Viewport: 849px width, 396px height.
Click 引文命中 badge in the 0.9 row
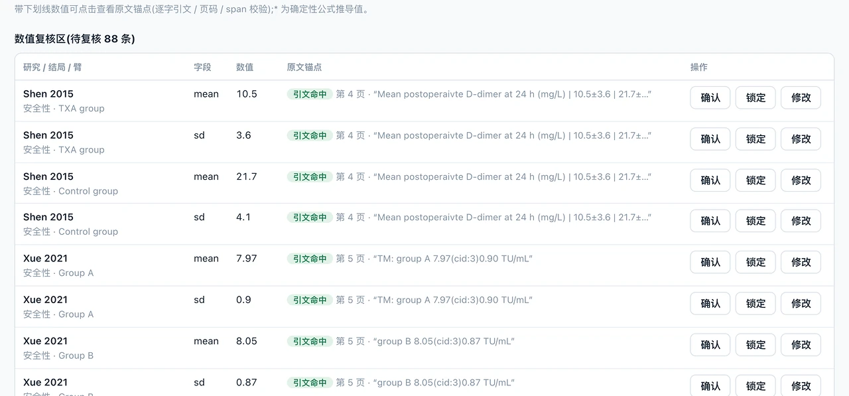[x=310, y=300]
